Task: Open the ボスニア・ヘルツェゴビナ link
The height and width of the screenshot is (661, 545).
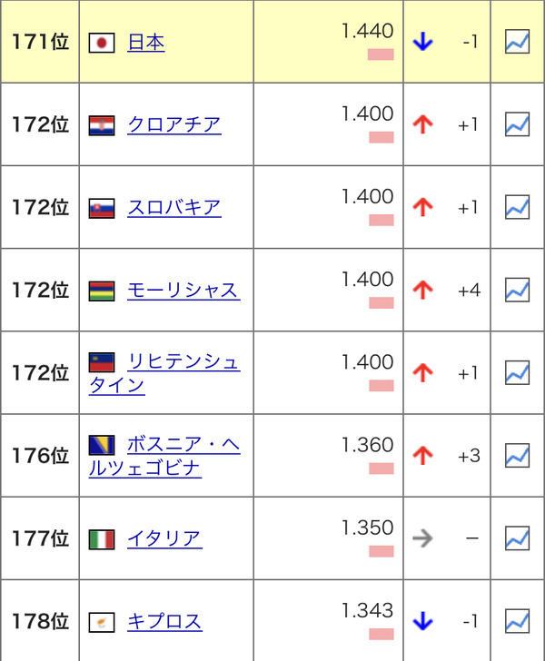Action: coord(183,446)
